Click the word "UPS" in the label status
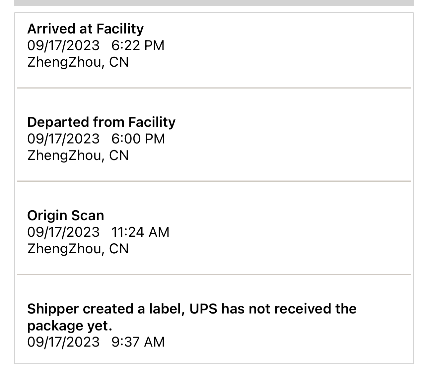 point(203,309)
